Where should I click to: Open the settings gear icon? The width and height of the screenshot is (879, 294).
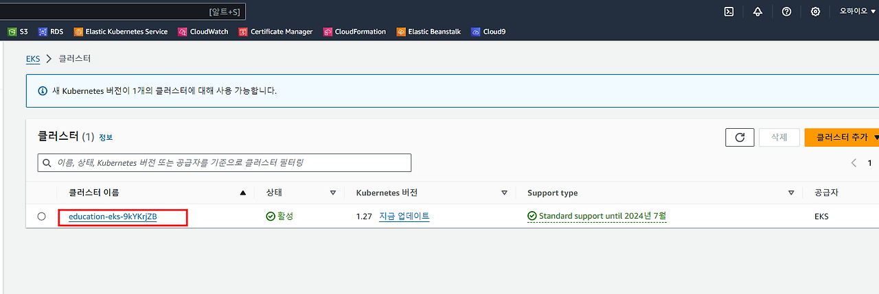click(x=815, y=12)
